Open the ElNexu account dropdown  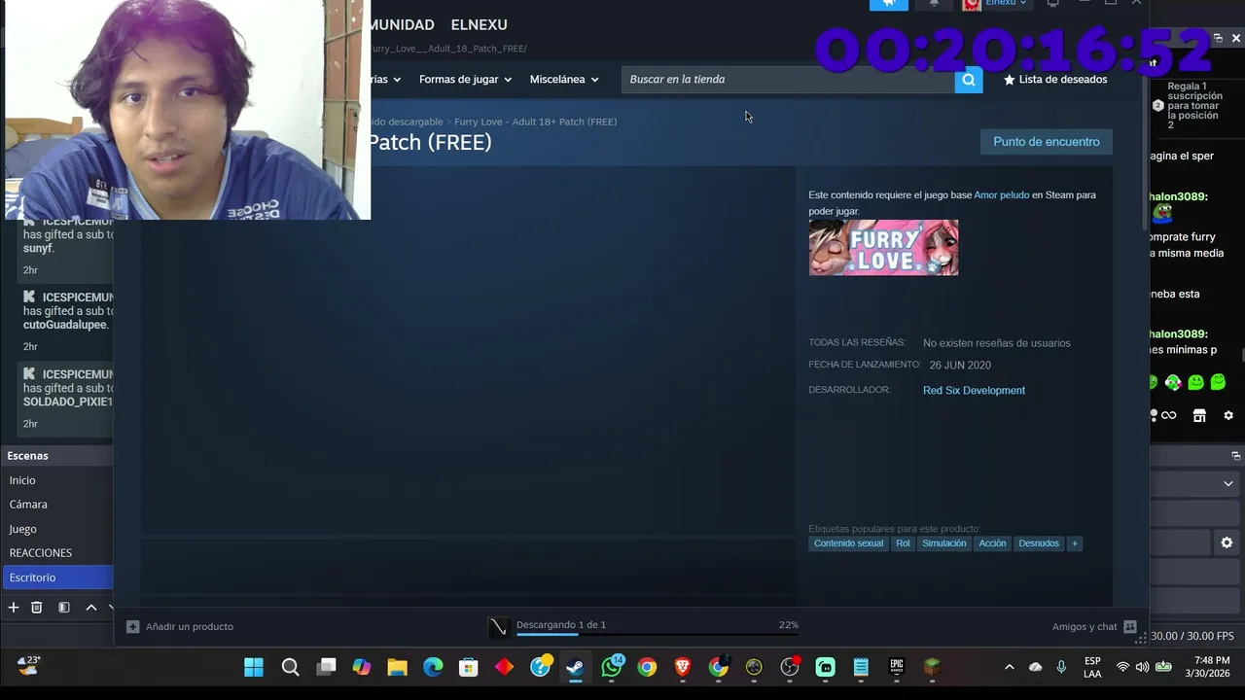pyautogui.click(x=1006, y=4)
